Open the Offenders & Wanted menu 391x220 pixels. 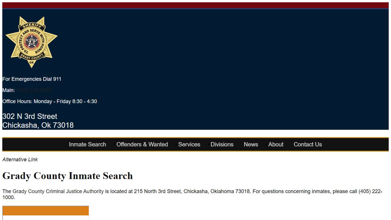point(142,144)
